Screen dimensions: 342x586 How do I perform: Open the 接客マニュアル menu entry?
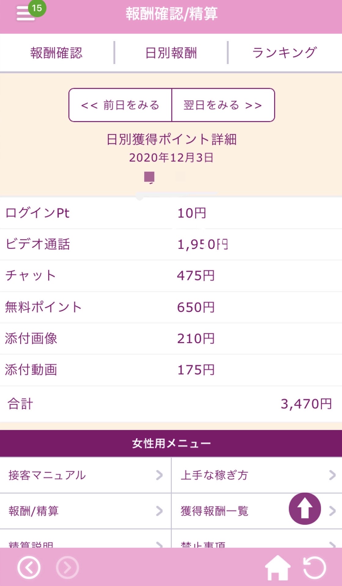point(47,475)
